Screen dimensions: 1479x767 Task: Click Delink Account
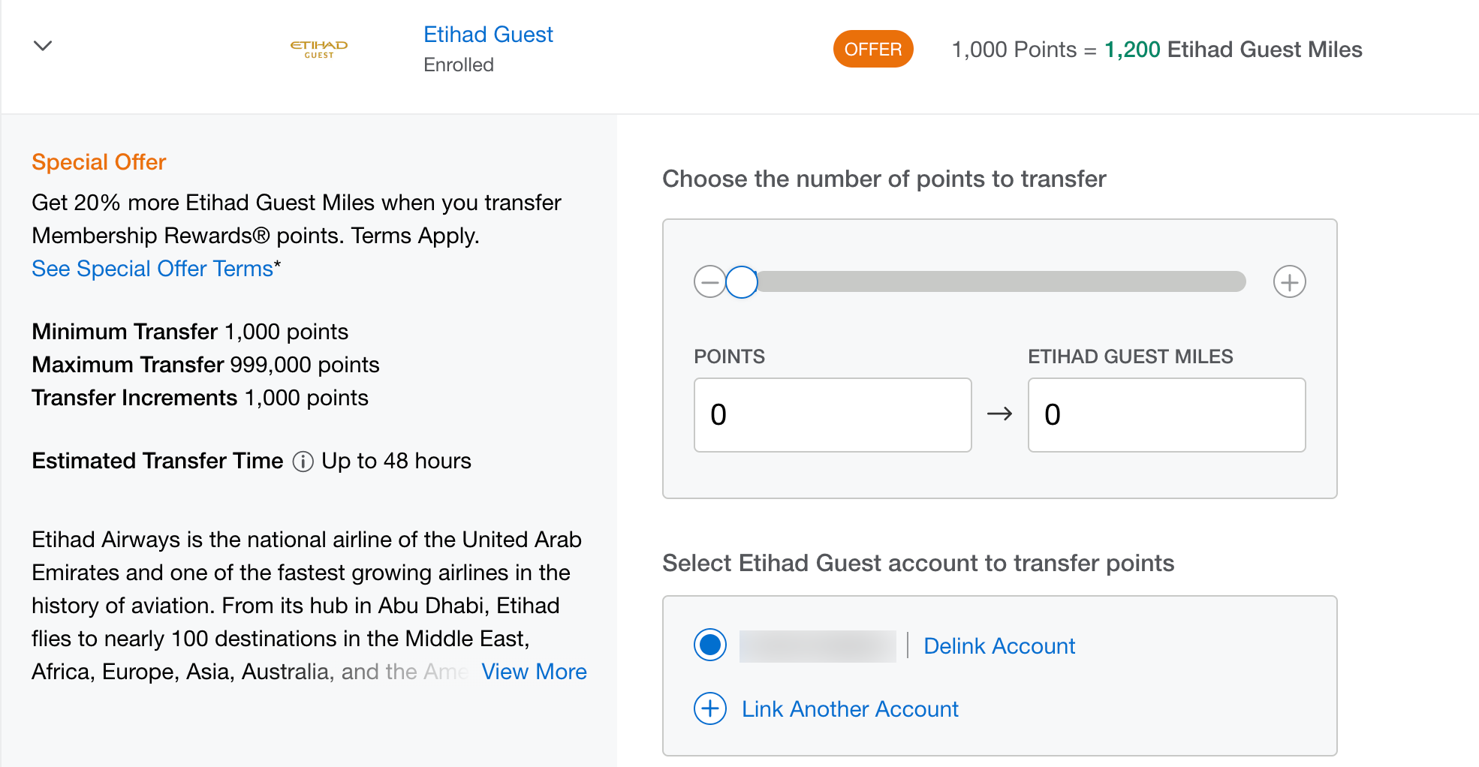[999, 645]
